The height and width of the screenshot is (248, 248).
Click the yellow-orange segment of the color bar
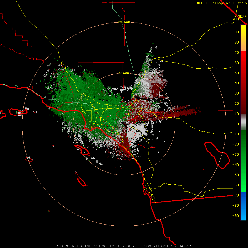click(243, 38)
